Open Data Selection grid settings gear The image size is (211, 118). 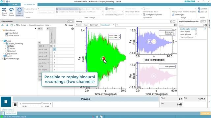click(73, 29)
